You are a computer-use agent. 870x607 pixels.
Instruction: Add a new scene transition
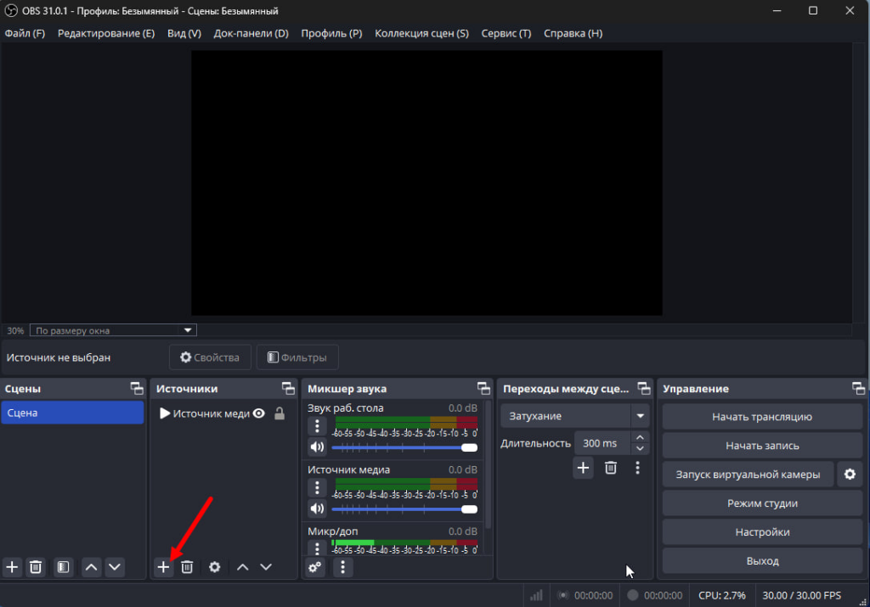(583, 468)
